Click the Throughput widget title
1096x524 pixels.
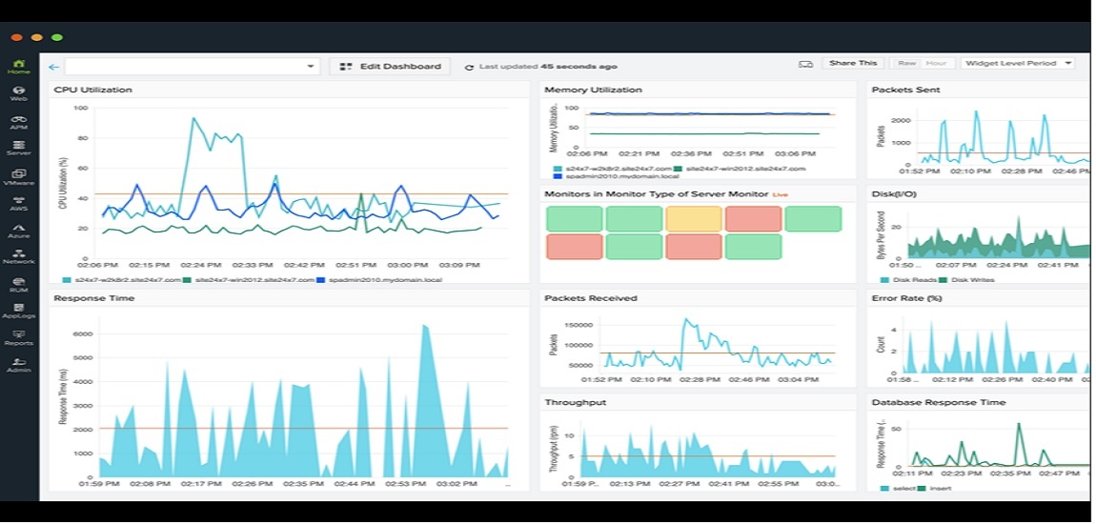click(x=576, y=402)
